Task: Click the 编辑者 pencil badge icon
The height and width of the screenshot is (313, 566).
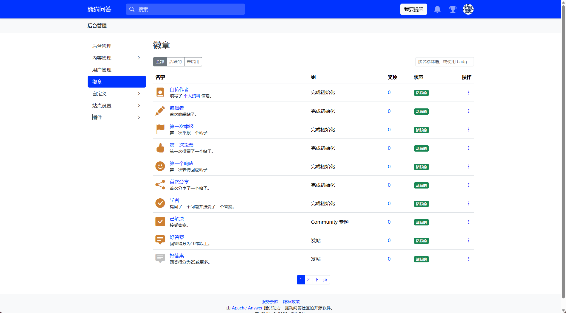Action: [x=160, y=111]
